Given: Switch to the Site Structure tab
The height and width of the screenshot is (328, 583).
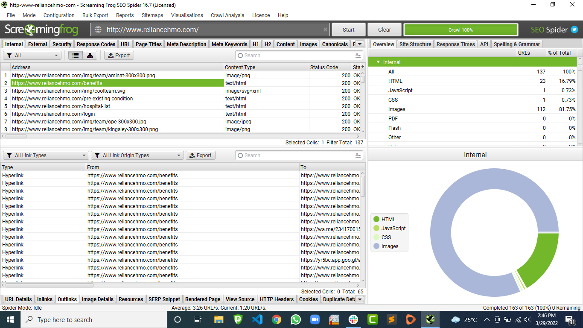Looking at the screenshot, I should coord(415,44).
